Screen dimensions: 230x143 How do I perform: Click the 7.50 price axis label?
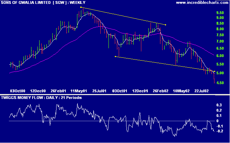(x=220, y=35)
